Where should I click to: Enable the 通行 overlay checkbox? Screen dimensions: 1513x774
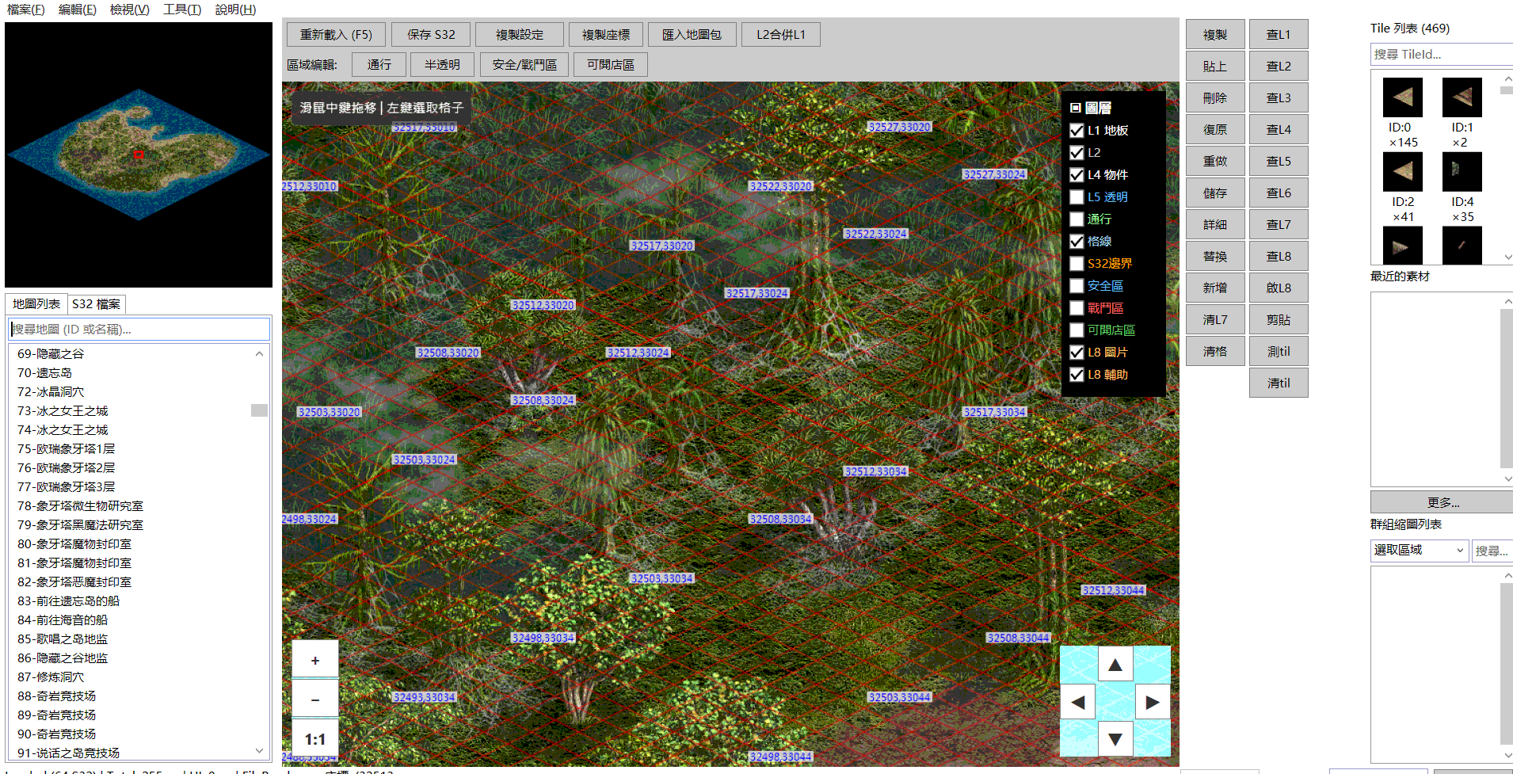(1077, 219)
